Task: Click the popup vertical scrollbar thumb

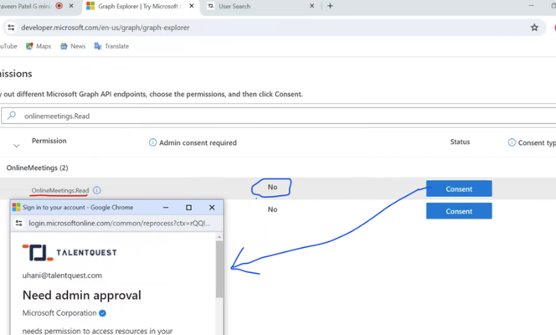Action: point(219,270)
